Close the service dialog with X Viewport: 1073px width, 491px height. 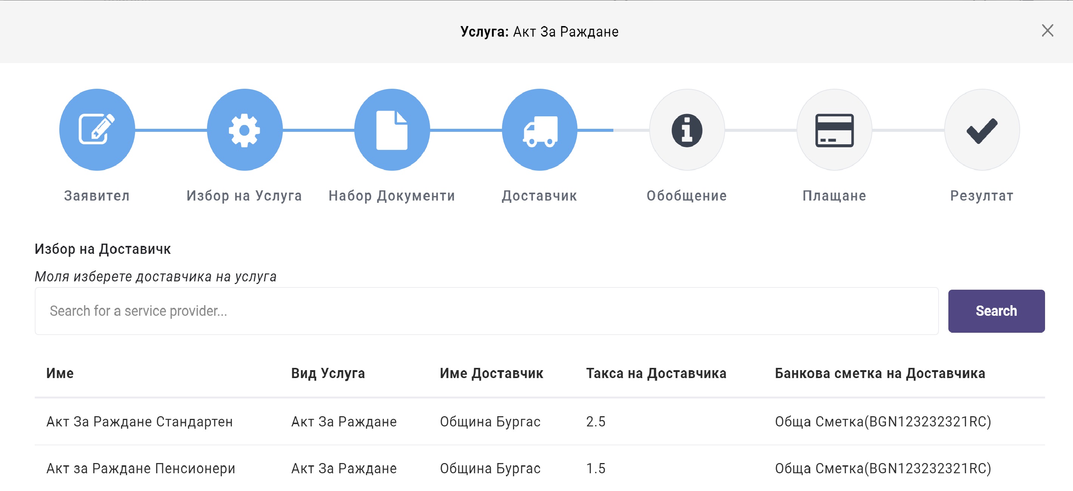pos(1047,30)
